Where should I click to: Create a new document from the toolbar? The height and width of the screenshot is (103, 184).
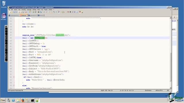coord(10,12)
